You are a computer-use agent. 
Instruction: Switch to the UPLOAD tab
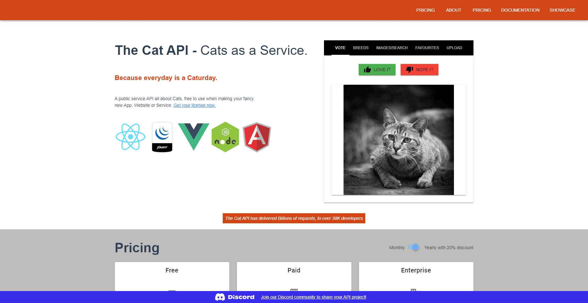coord(454,48)
